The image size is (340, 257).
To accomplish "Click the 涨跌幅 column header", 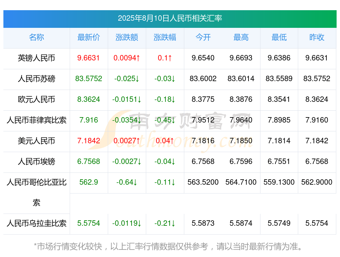I will 165,37.
